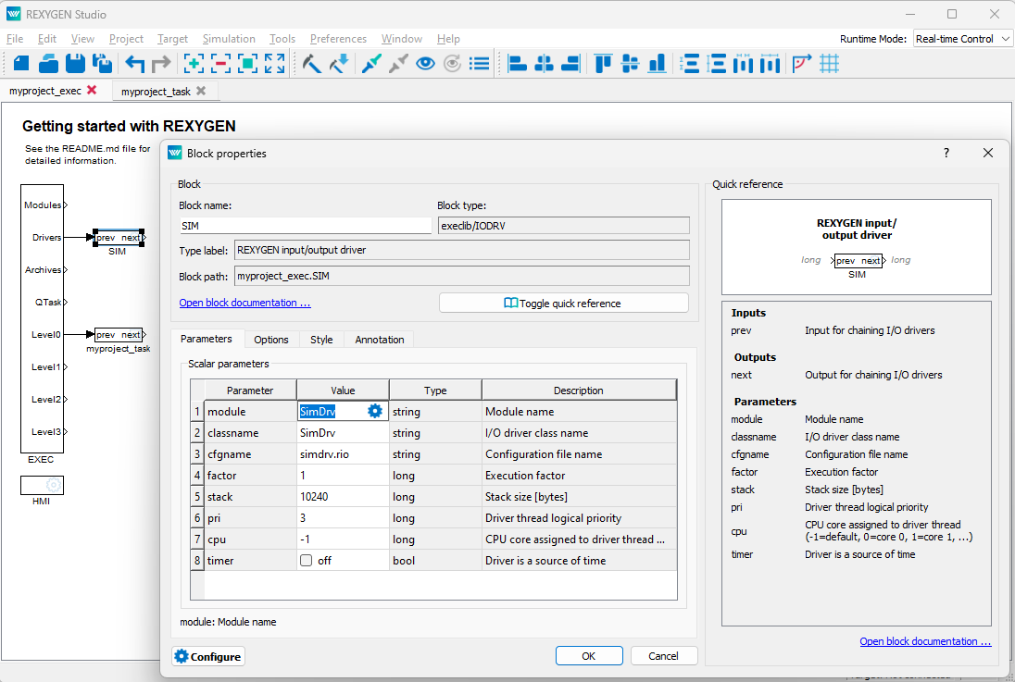Click Compile and Download hammer-arrow icon
The height and width of the screenshot is (682, 1015).
[339, 64]
